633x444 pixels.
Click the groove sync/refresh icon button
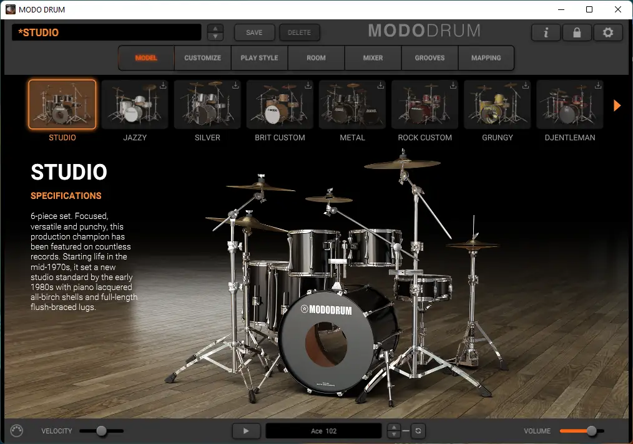(418, 431)
